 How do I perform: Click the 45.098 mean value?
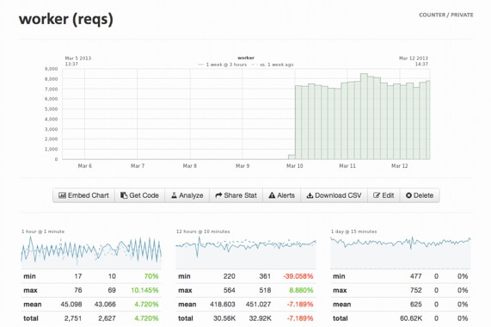[71, 305]
